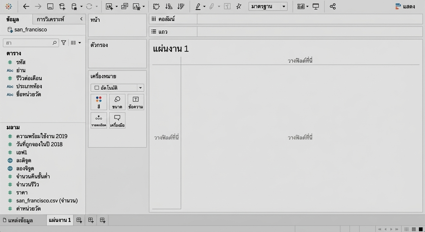Select the ความพร้อมใช้งาน 2019 field

point(42,136)
